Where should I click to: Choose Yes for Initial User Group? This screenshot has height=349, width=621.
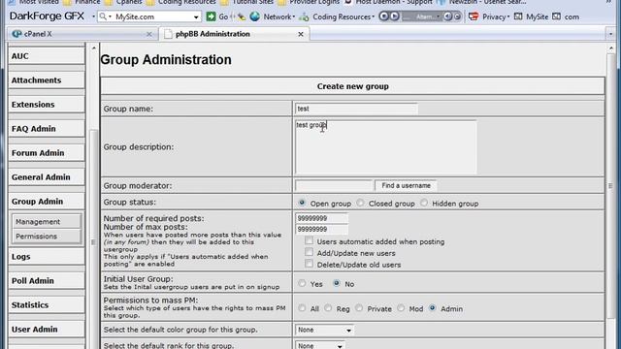[x=302, y=283]
